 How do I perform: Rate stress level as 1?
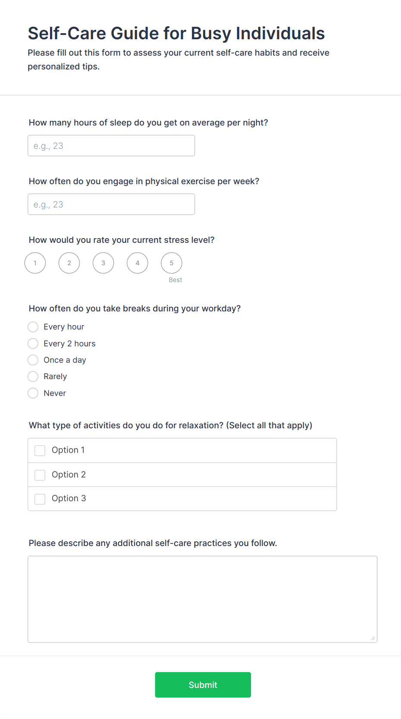point(35,263)
